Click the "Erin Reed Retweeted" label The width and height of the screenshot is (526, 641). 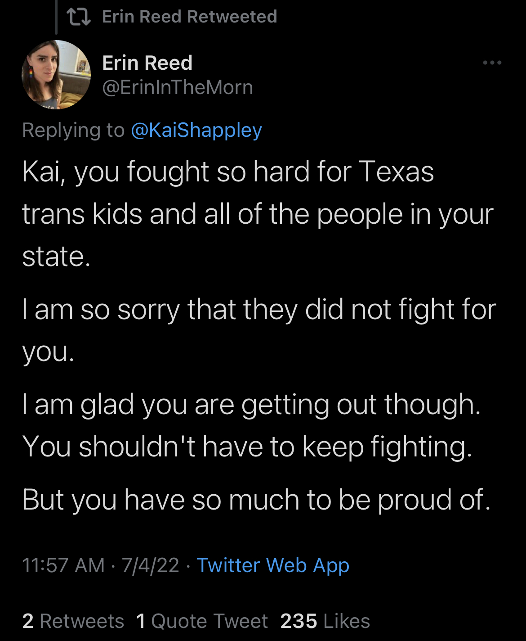point(189,17)
